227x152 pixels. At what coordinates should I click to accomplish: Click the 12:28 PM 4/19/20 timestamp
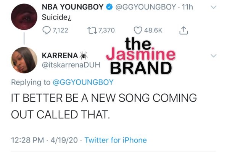(x=44, y=140)
